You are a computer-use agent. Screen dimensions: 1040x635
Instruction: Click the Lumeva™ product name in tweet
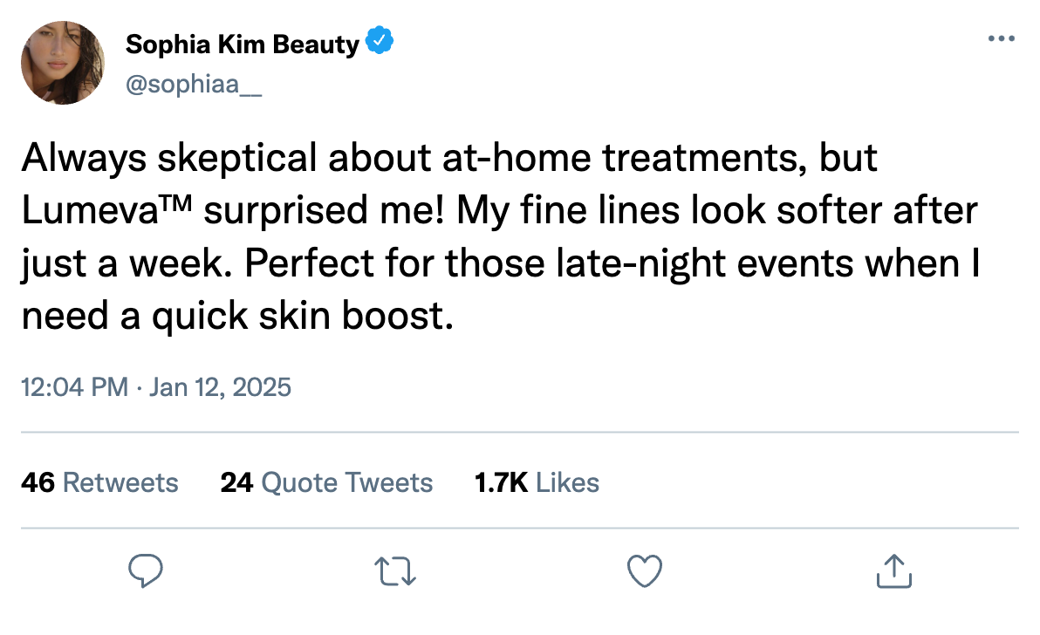point(106,210)
